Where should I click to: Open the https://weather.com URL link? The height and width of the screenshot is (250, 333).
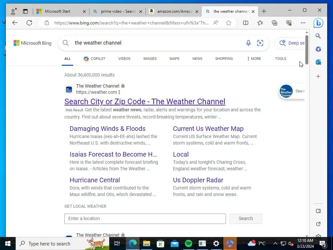click(x=96, y=92)
